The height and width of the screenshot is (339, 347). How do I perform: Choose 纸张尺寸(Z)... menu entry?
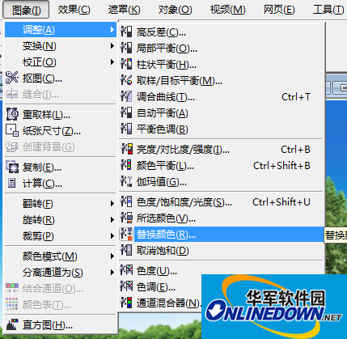(x=61, y=130)
